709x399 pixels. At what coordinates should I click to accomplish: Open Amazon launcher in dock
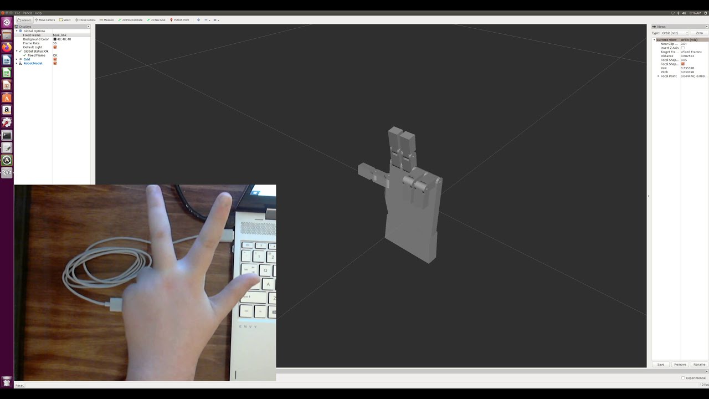pos(7,110)
